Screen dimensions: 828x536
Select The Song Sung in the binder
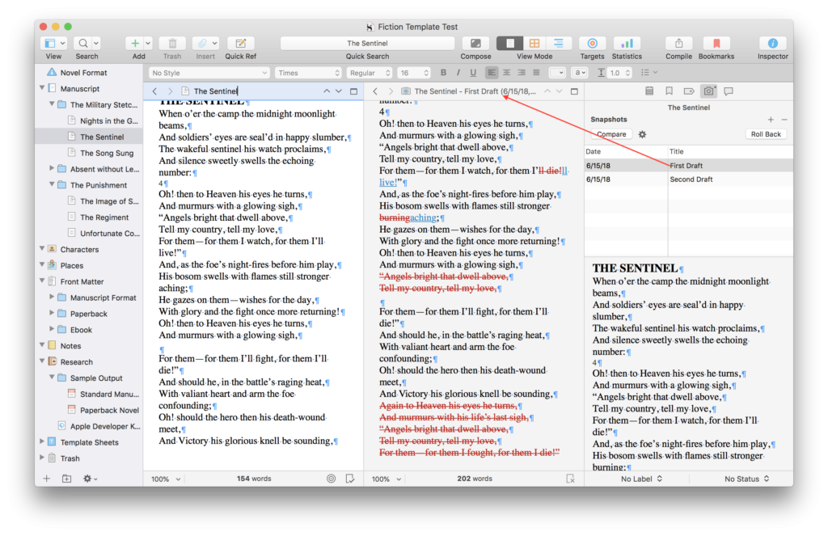pos(107,153)
